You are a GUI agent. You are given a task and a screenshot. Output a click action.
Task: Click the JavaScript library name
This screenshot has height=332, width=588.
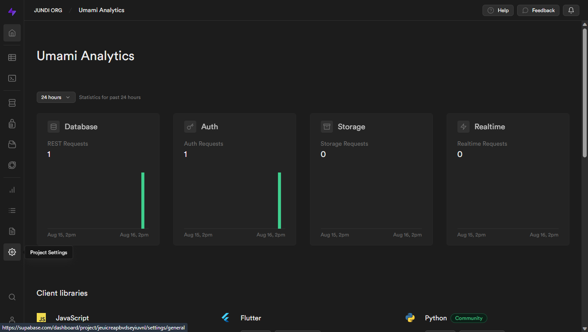pos(72,318)
